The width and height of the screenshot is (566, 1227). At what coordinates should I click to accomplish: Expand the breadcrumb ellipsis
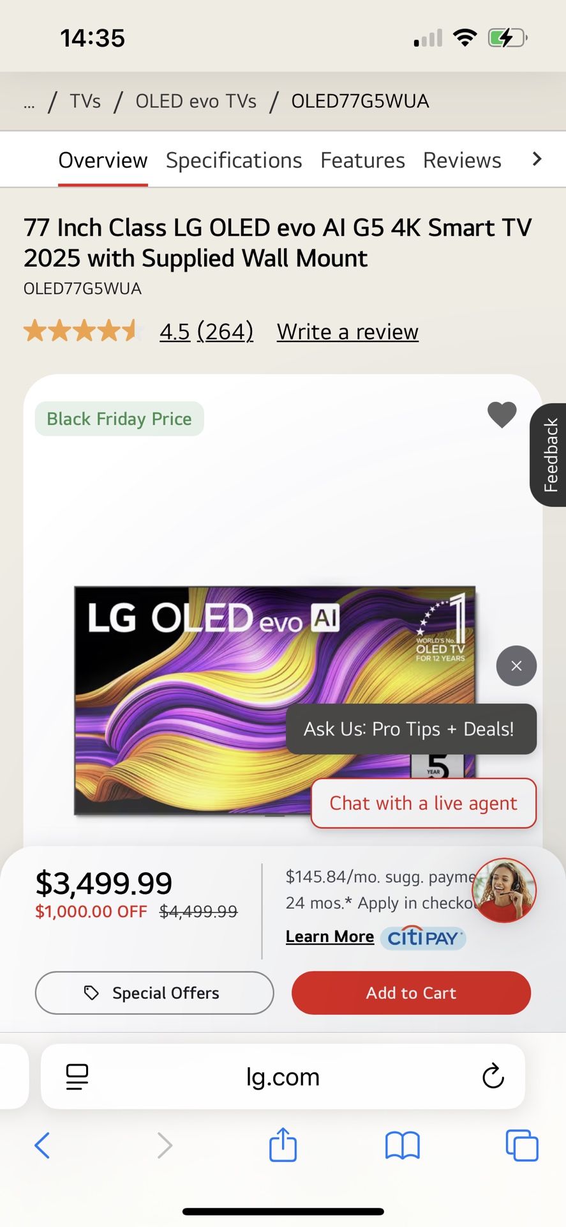tap(29, 102)
